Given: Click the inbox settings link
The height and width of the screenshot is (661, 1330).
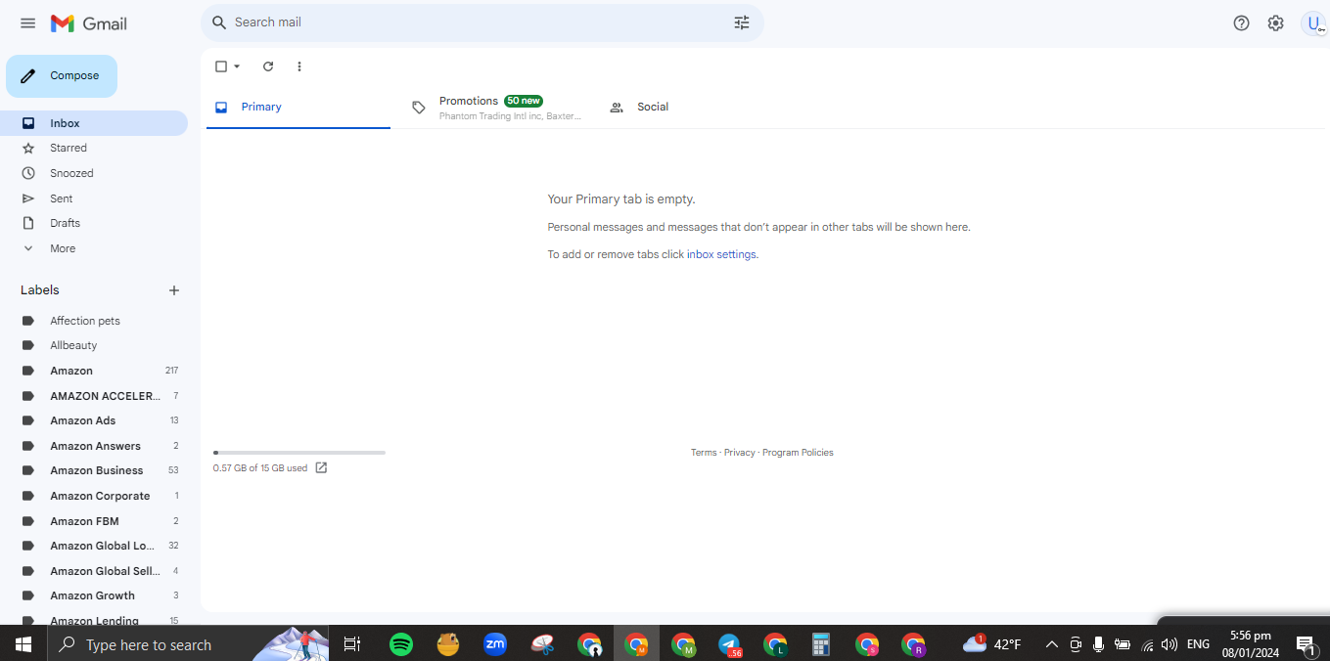Looking at the screenshot, I should (721, 254).
